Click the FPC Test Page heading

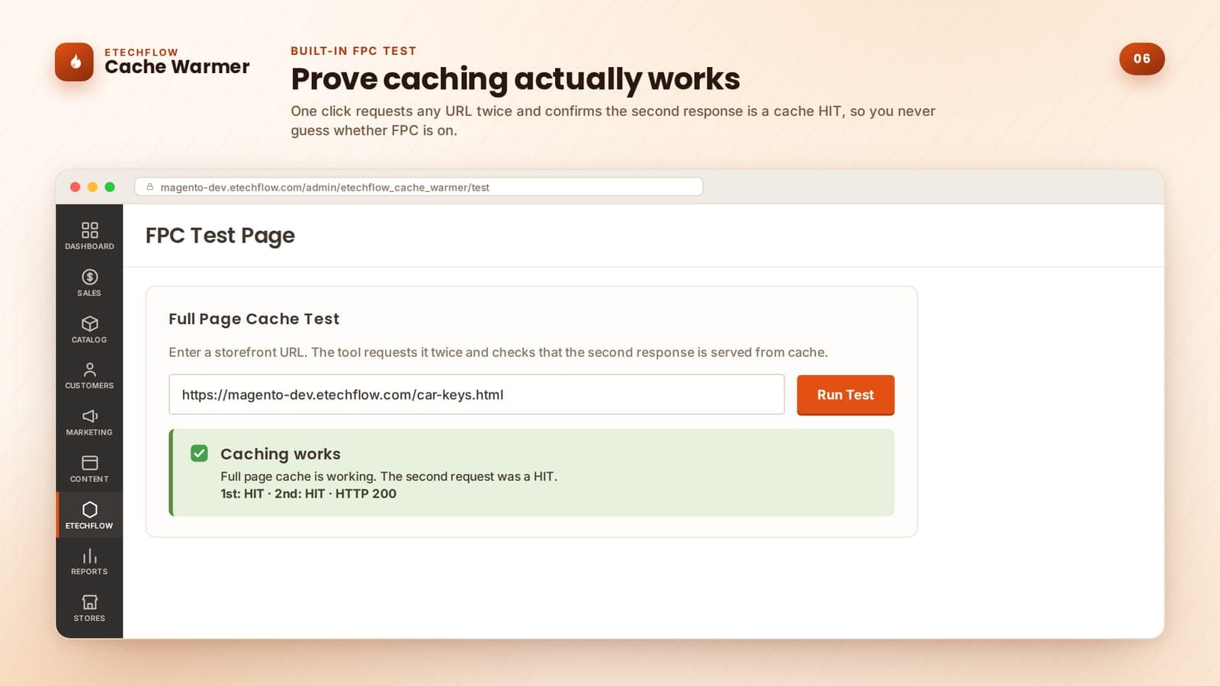pos(220,236)
